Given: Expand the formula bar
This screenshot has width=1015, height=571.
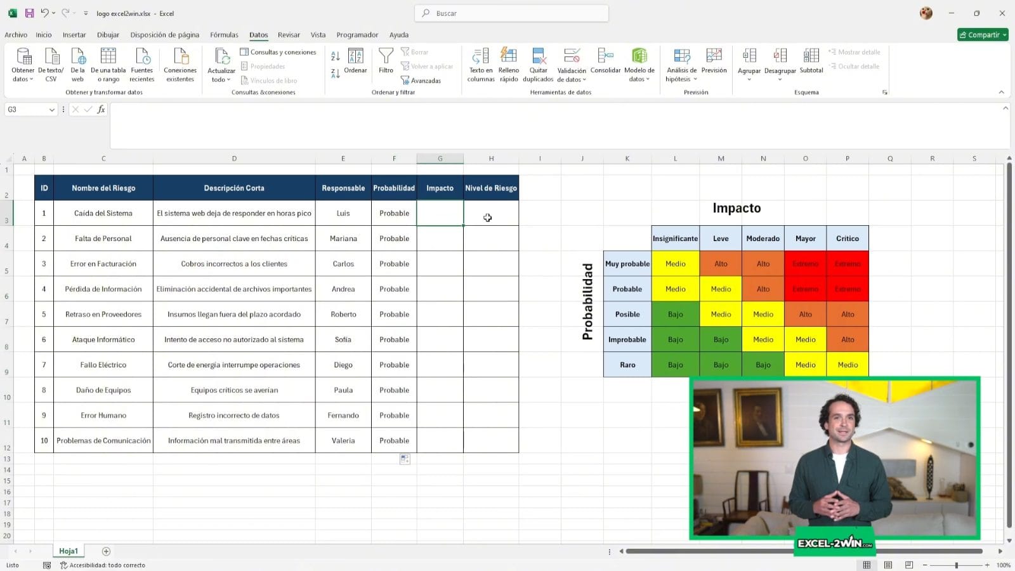Looking at the screenshot, I should (x=1005, y=108).
